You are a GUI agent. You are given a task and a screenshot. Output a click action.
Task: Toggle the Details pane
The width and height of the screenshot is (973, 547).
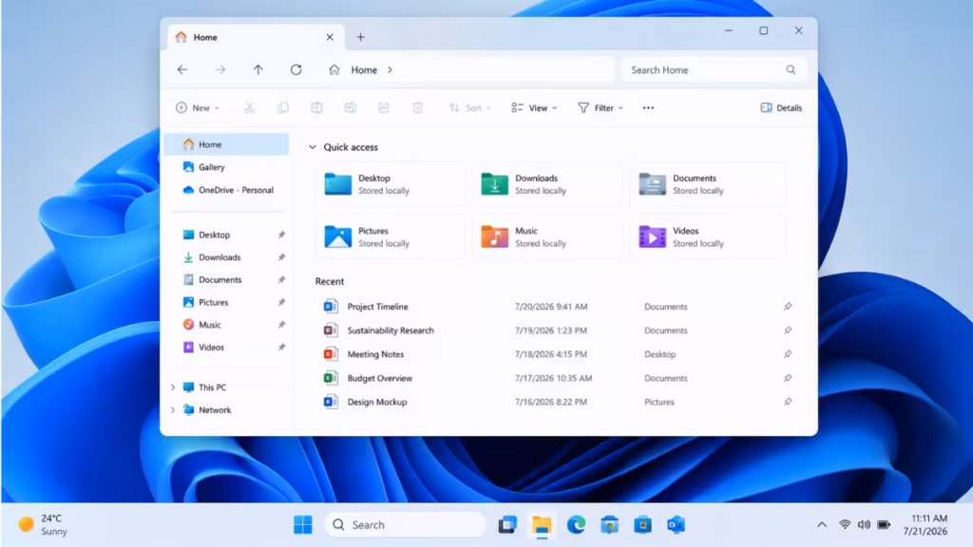(x=781, y=108)
